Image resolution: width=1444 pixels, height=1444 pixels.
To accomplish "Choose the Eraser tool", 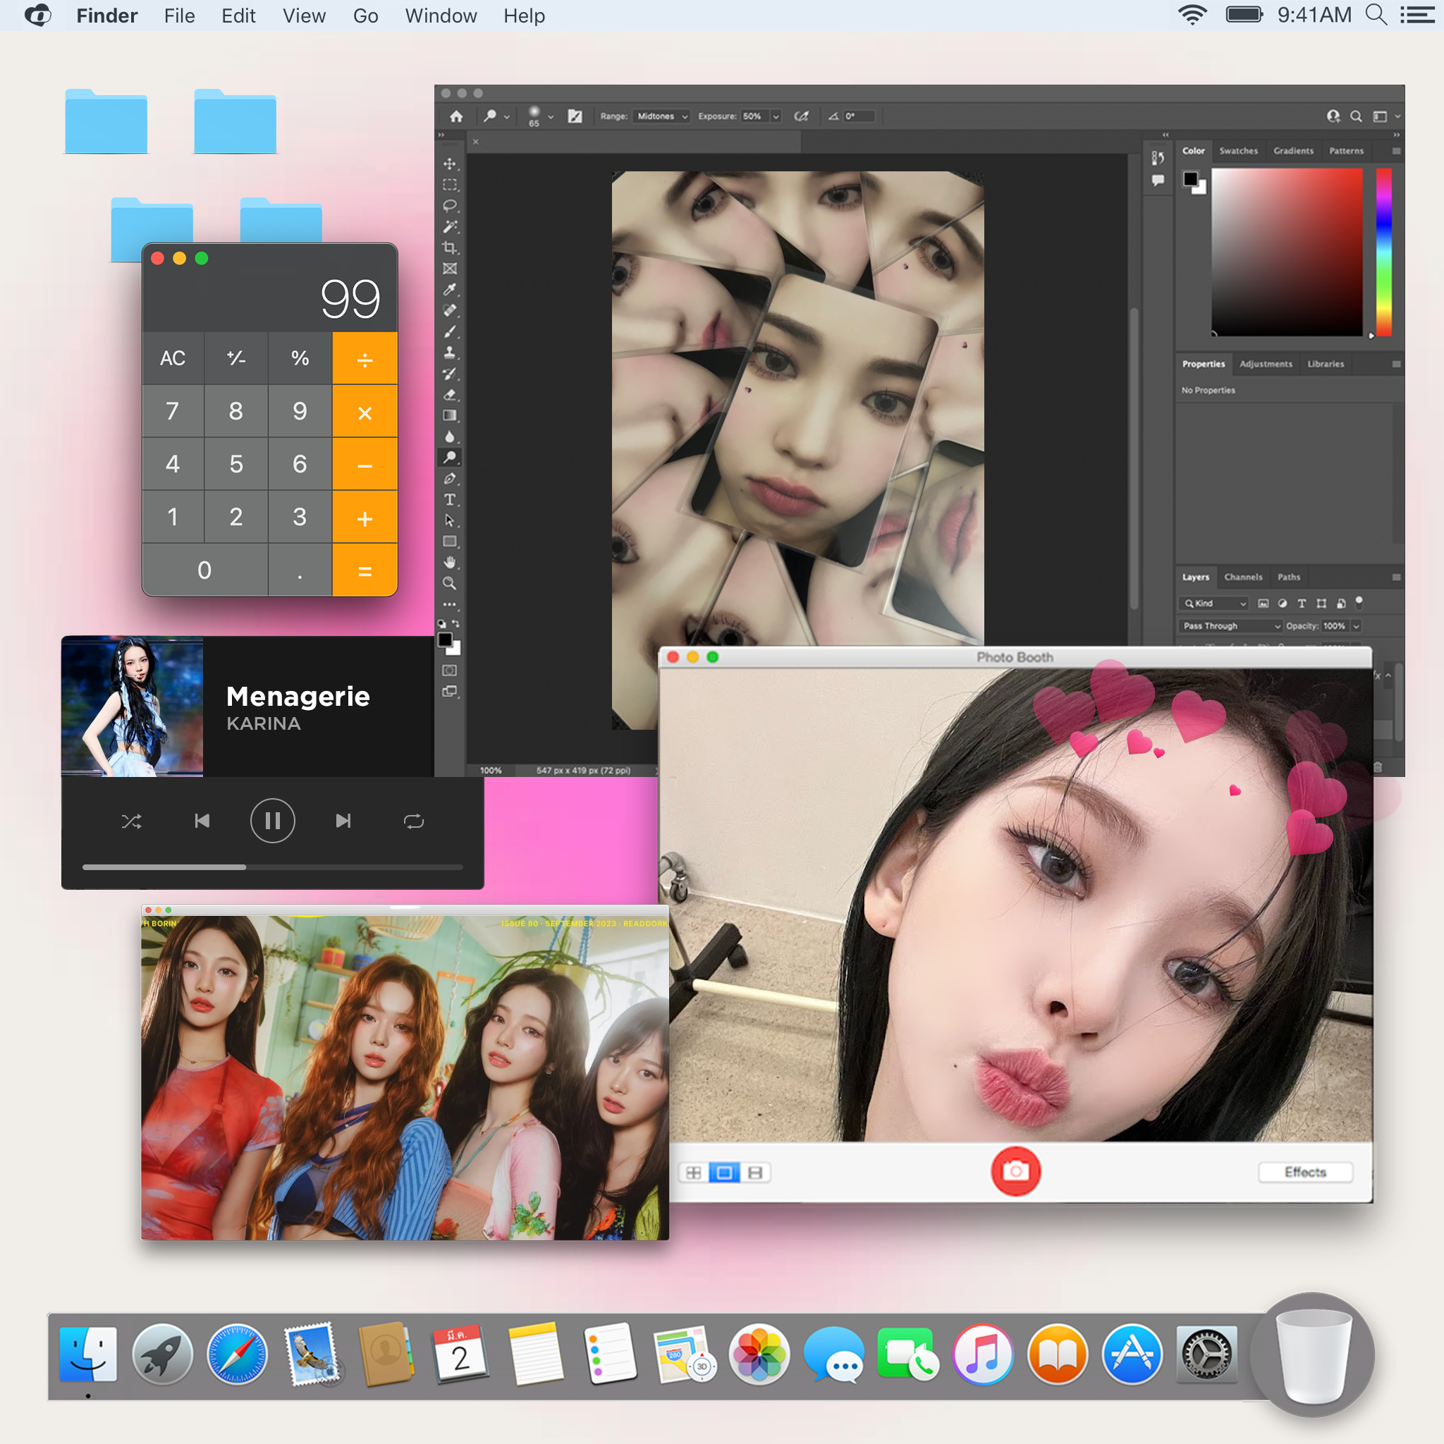I will coord(449,395).
